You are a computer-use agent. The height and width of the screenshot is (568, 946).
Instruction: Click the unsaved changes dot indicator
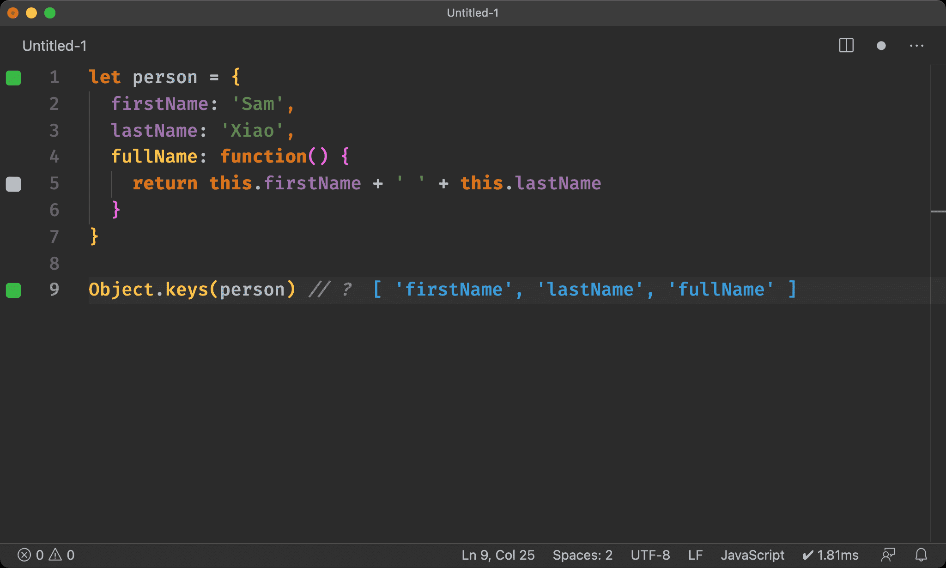point(881,46)
